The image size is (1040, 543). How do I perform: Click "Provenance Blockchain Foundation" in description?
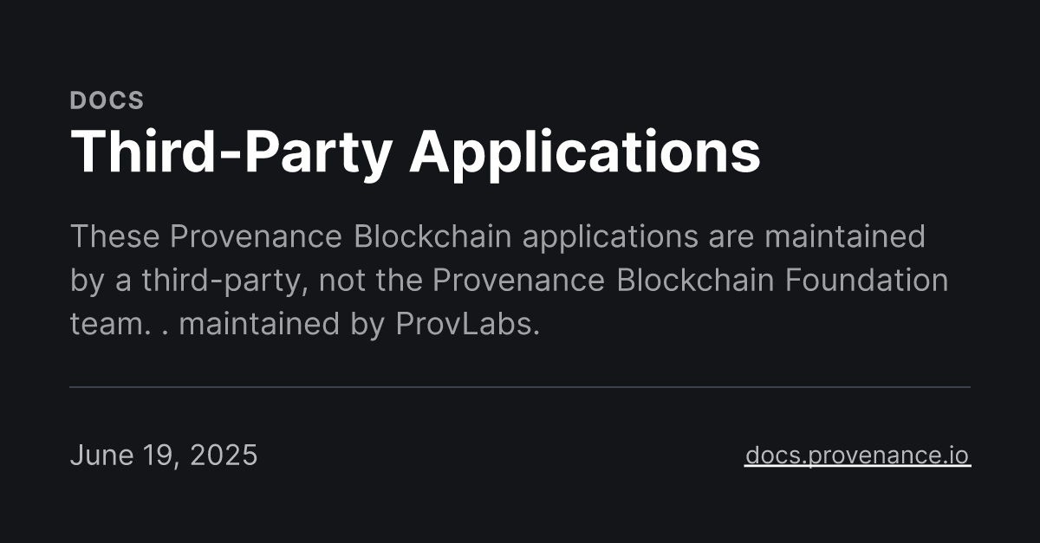691,280
